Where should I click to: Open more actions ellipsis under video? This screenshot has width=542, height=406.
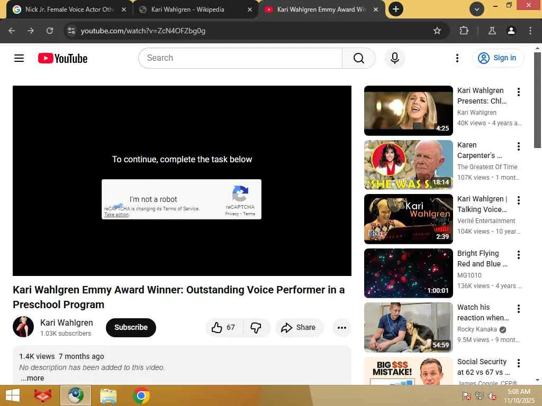[x=342, y=328]
